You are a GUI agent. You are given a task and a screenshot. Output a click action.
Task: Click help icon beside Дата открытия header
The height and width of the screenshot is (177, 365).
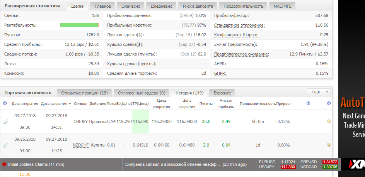[5, 103]
